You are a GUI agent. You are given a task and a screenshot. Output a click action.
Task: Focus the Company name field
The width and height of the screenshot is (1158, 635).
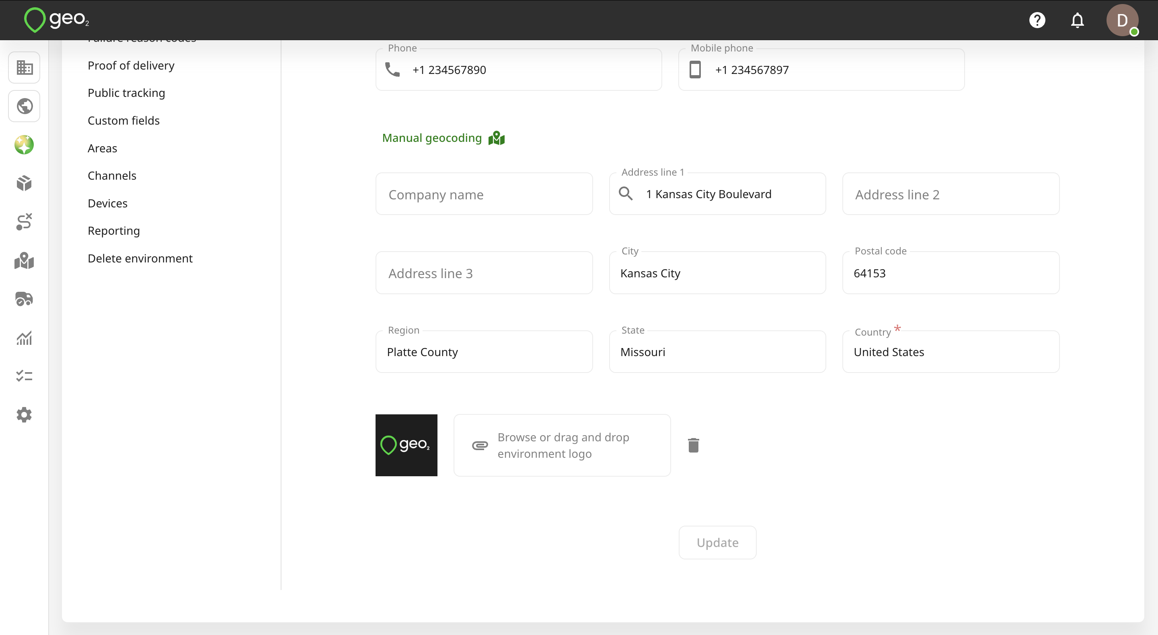pyautogui.click(x=484, y=194)
